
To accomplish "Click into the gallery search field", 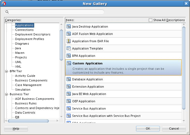I will [54, 12].
